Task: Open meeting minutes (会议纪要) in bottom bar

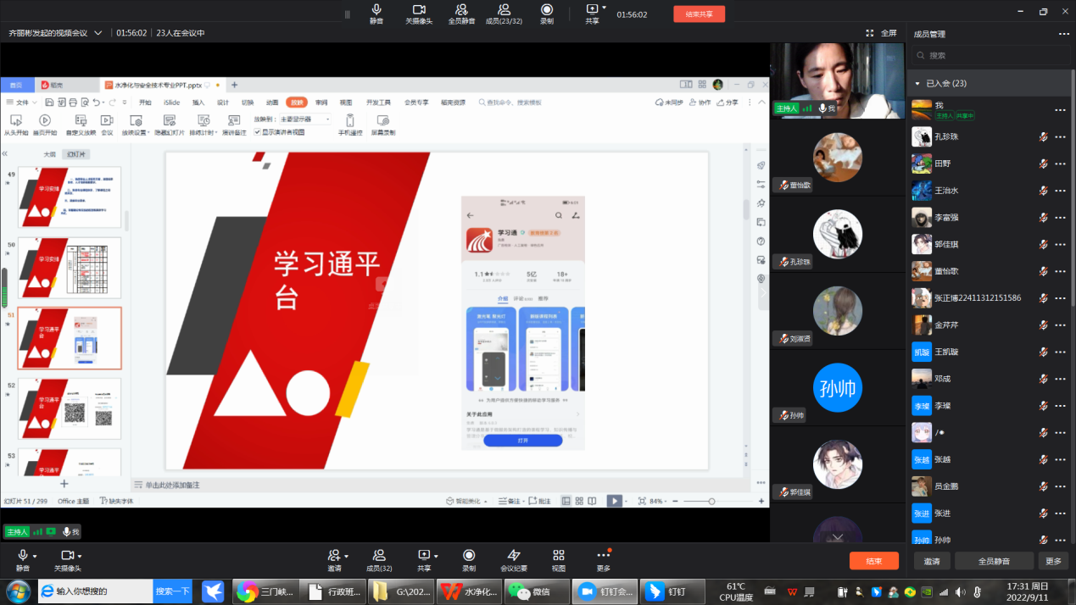Action: pyautogui.click(x=514, y=560)
